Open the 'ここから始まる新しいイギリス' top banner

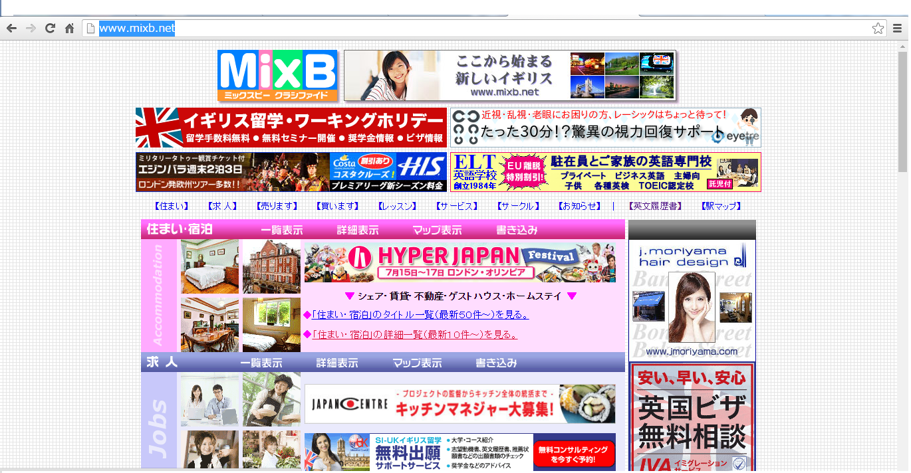click(x=510, y=75)
